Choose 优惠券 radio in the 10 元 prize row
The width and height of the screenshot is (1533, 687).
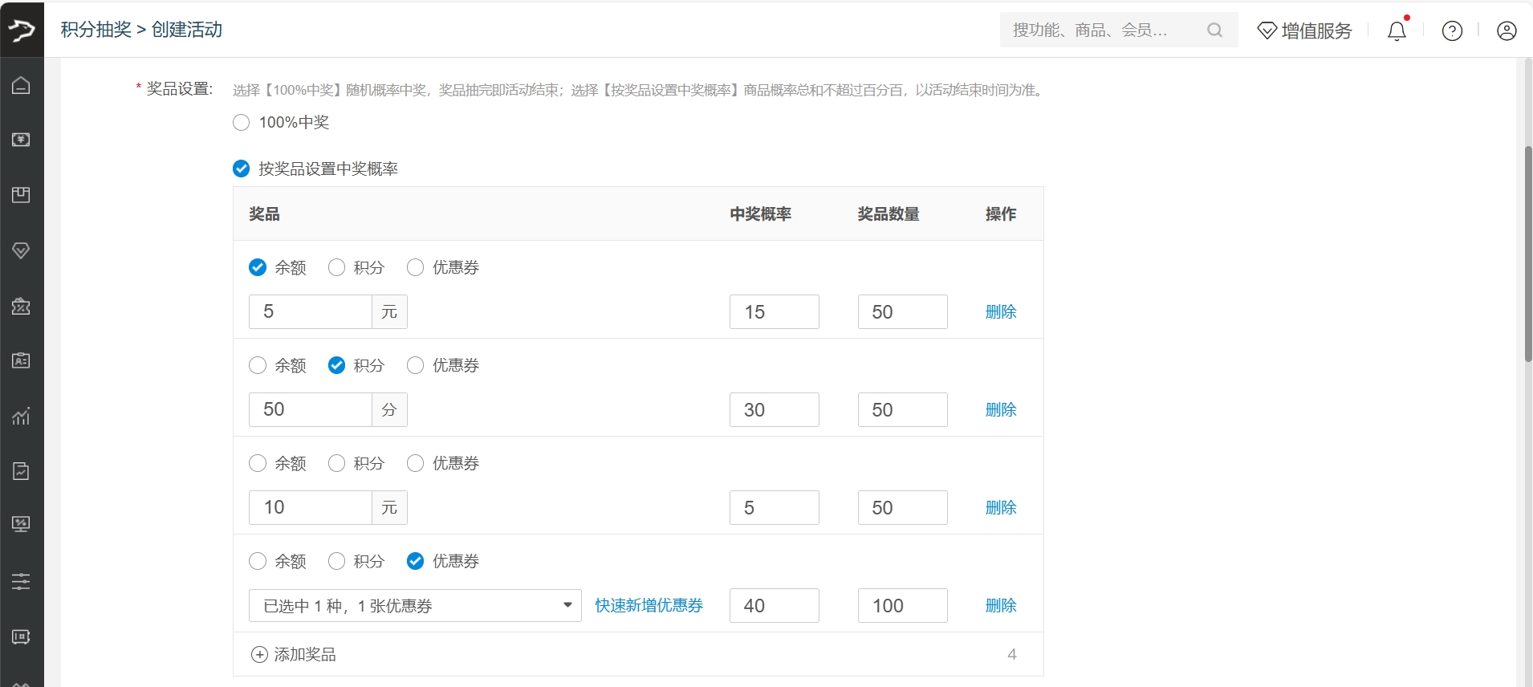tap(416, 463)
